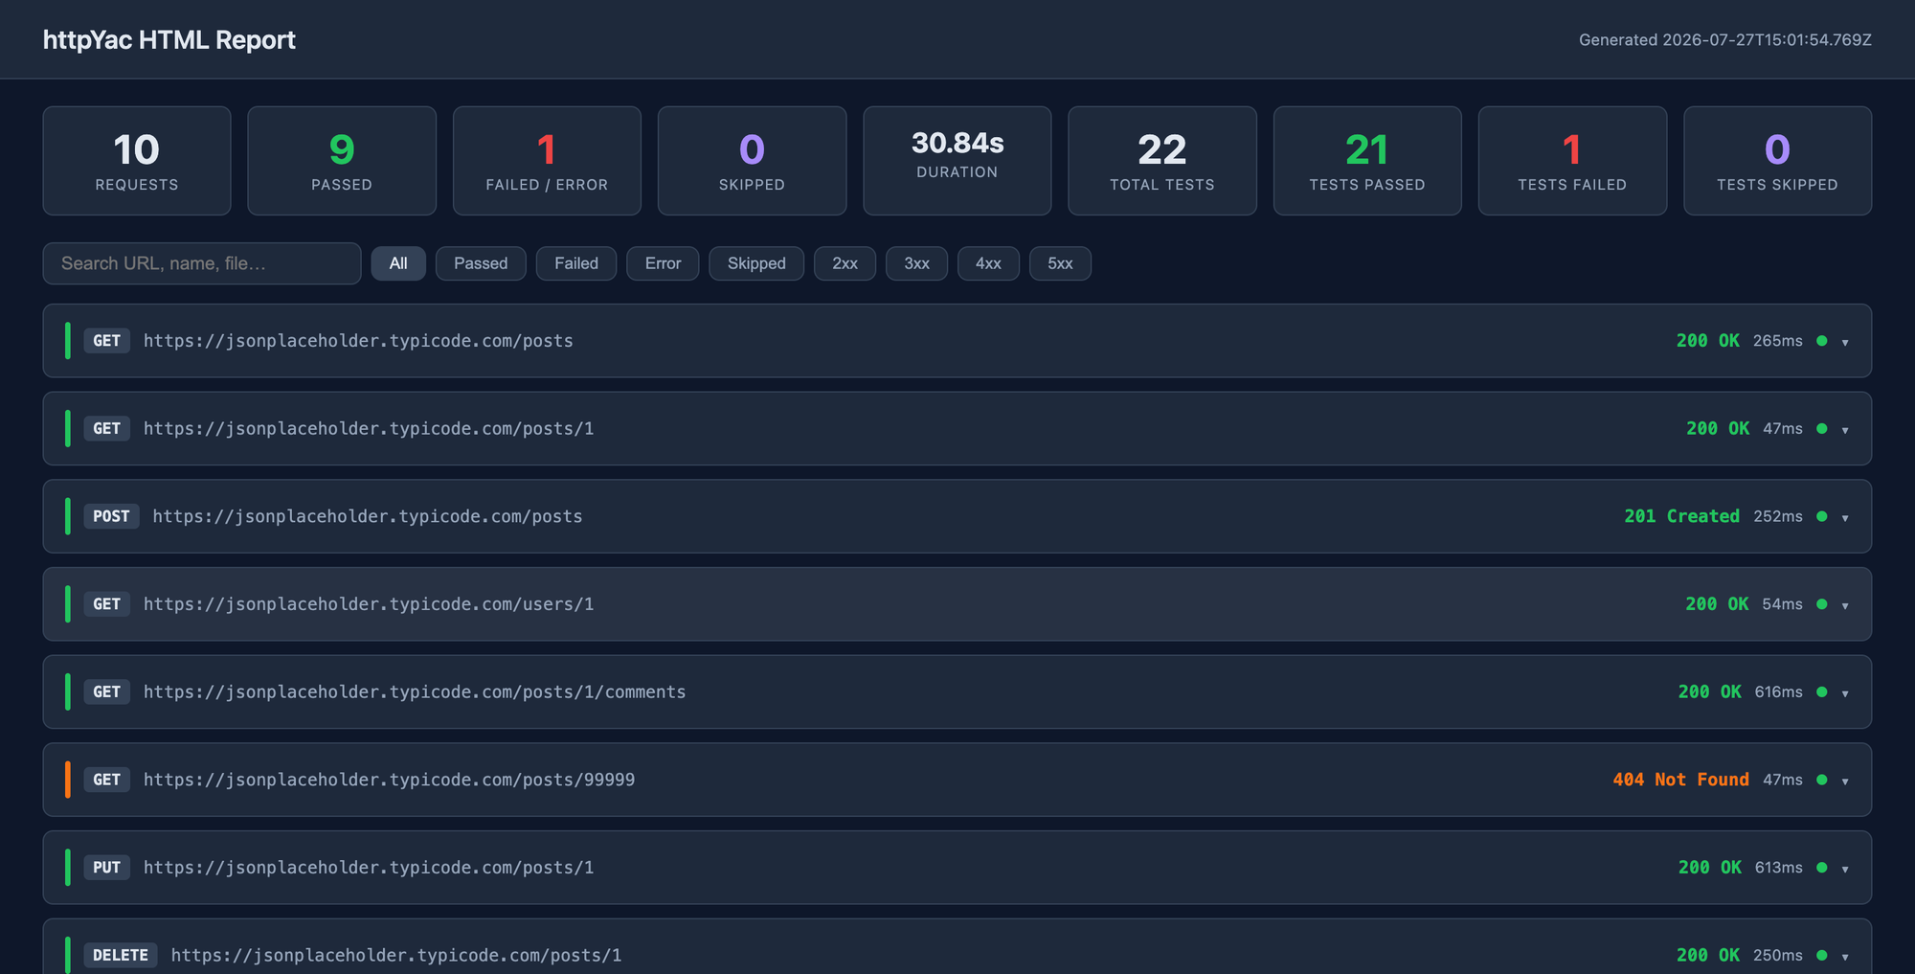Open the https://jsonplaceholder.typicode.com/posts GET URL
The height and width of the screenshot is (974, 1915).
[x=358, y=341]
